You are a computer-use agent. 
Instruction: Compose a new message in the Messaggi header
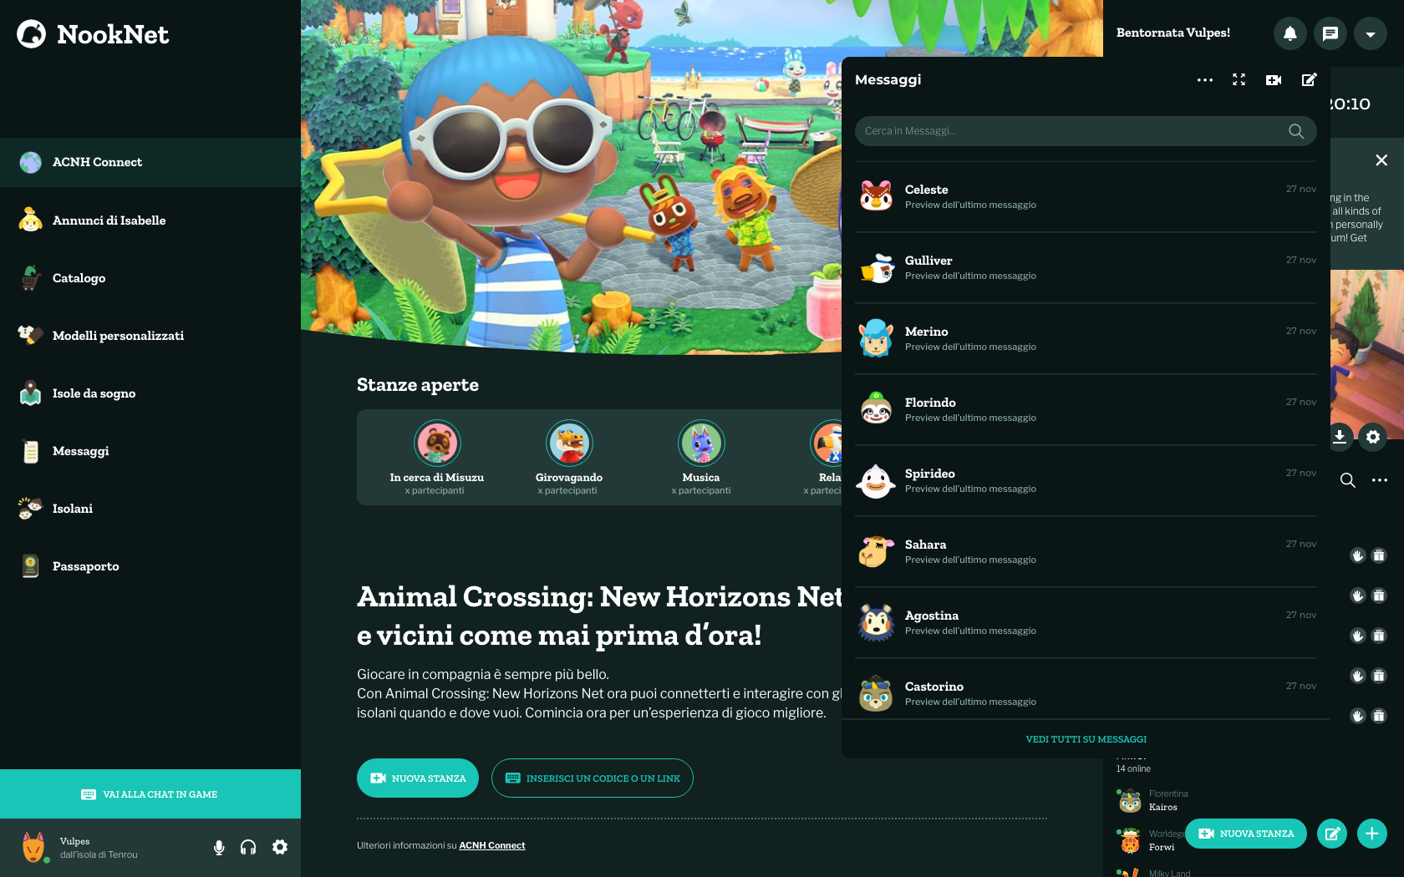[x=1309, y=80]
